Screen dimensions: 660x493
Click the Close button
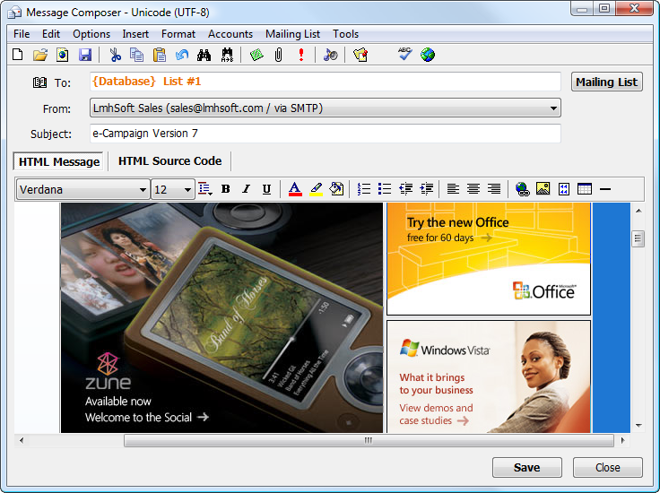tap(607, 467)
